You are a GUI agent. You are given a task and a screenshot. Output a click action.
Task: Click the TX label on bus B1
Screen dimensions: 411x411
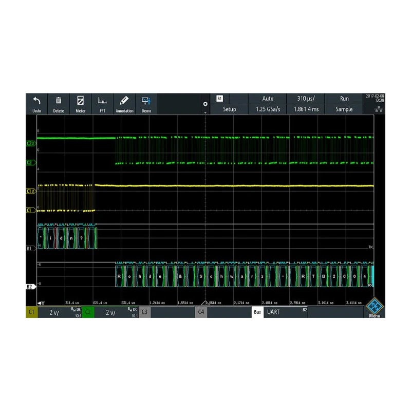click(x=370, y=247)
